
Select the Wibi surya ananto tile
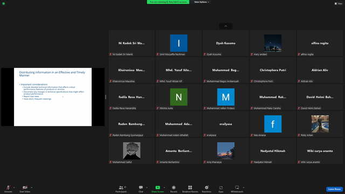point(320,151)
